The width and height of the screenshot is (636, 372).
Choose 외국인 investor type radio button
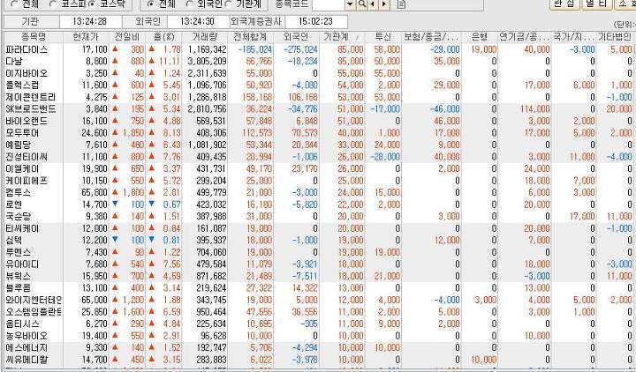(189, 4)
